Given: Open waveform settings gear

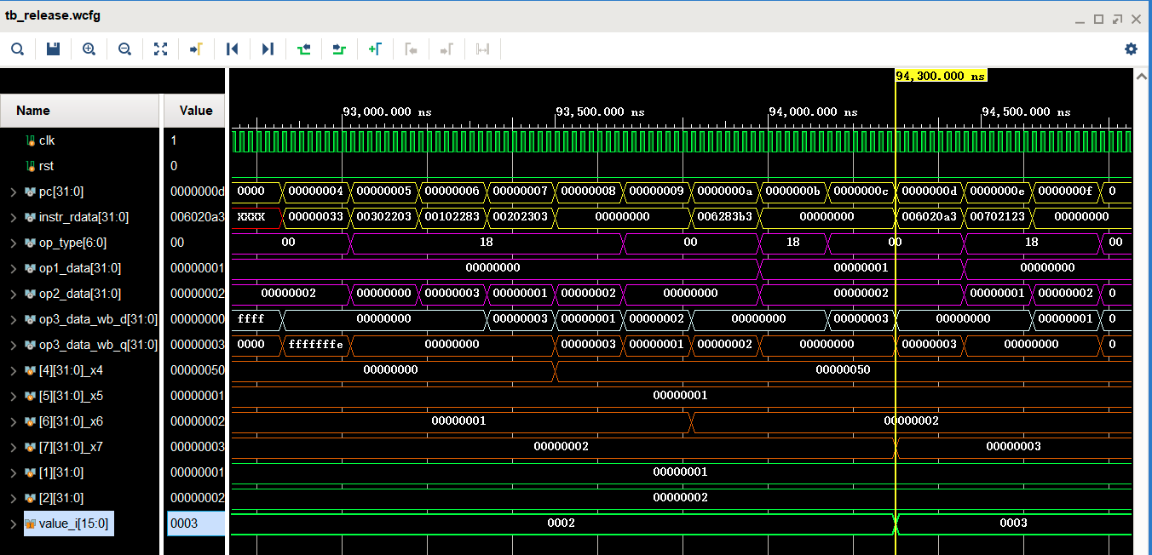Looking at the screenshot, I should point(1131,49).
